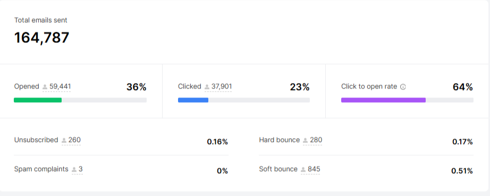
Task: Open the 37,901 clicked recipients link
Action: point(222,87)
